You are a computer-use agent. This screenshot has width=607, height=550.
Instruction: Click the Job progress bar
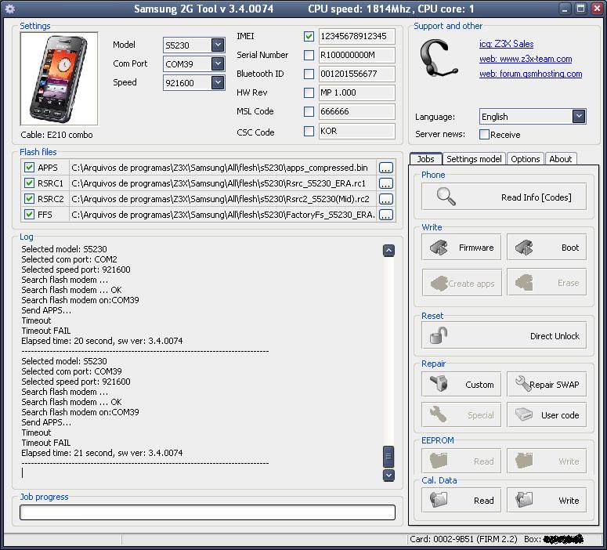(x=208, y=512)
